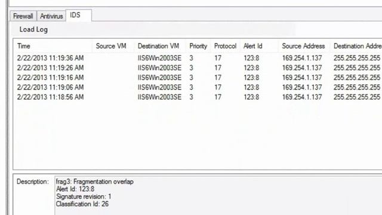382x215 pixels.
Task: Click destination 255.255.255.255 in 11:19:06 row
Action: [357, 87]
